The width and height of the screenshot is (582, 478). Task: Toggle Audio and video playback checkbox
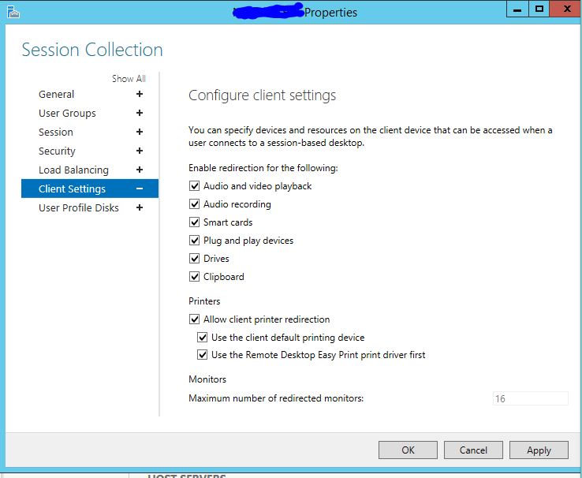click(x=195, y=186)
